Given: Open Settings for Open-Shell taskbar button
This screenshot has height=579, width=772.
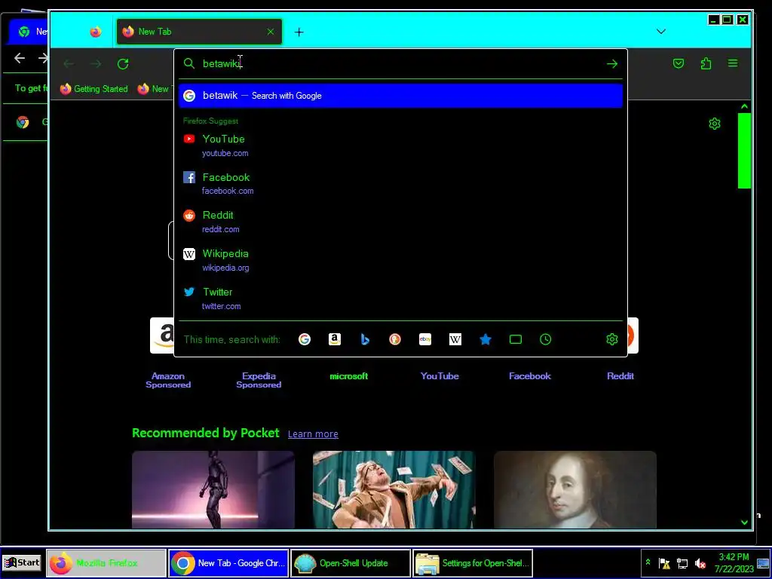Looking at the screenshot, I should point(473,563).
